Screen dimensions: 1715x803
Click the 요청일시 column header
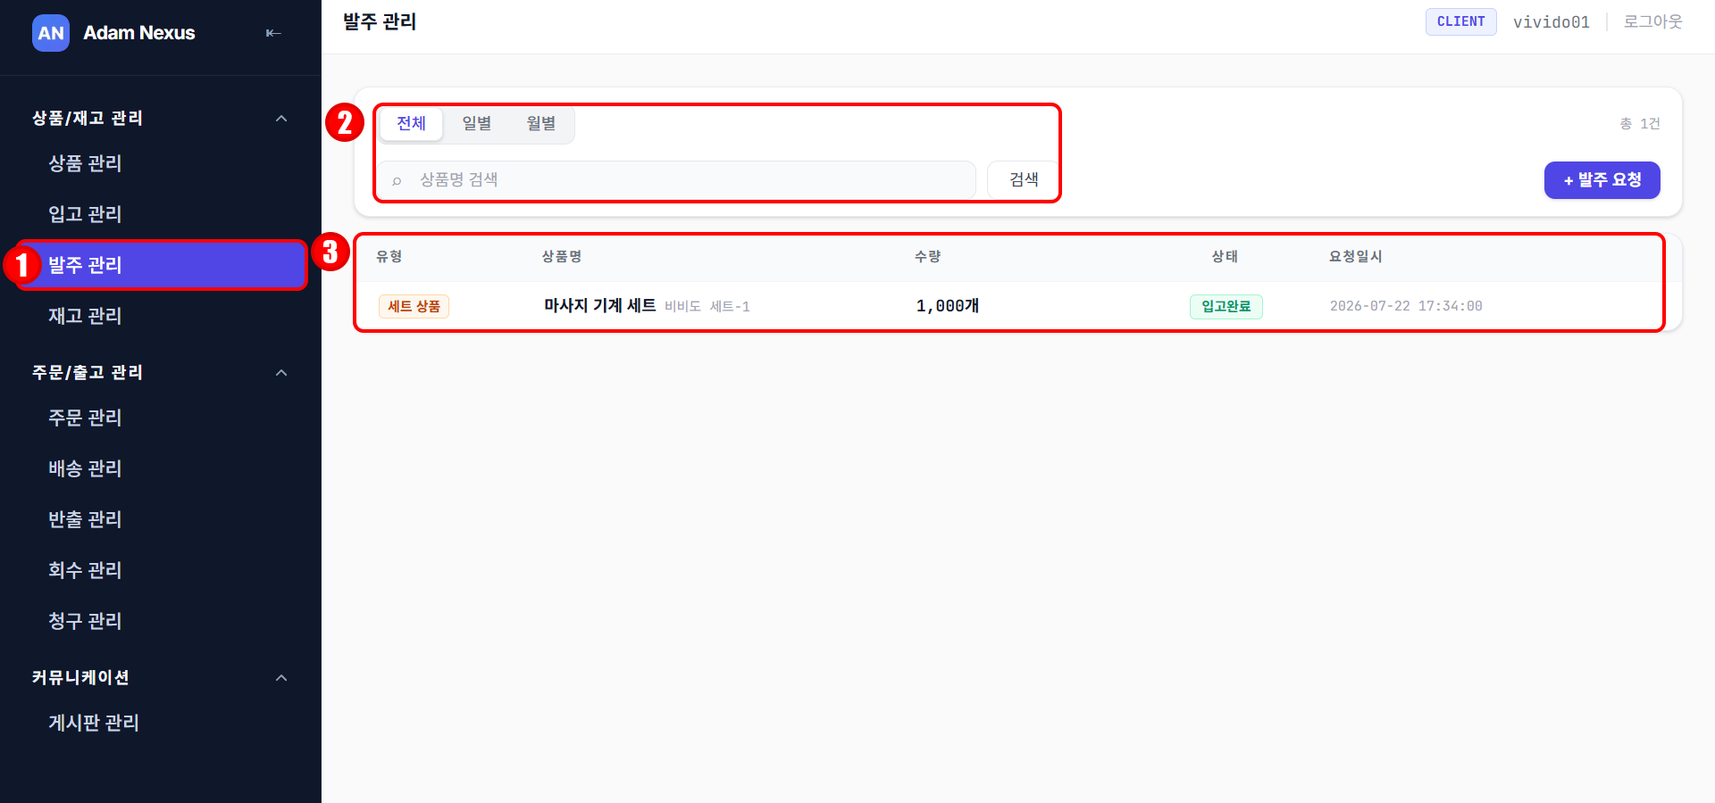(1356, 257)
